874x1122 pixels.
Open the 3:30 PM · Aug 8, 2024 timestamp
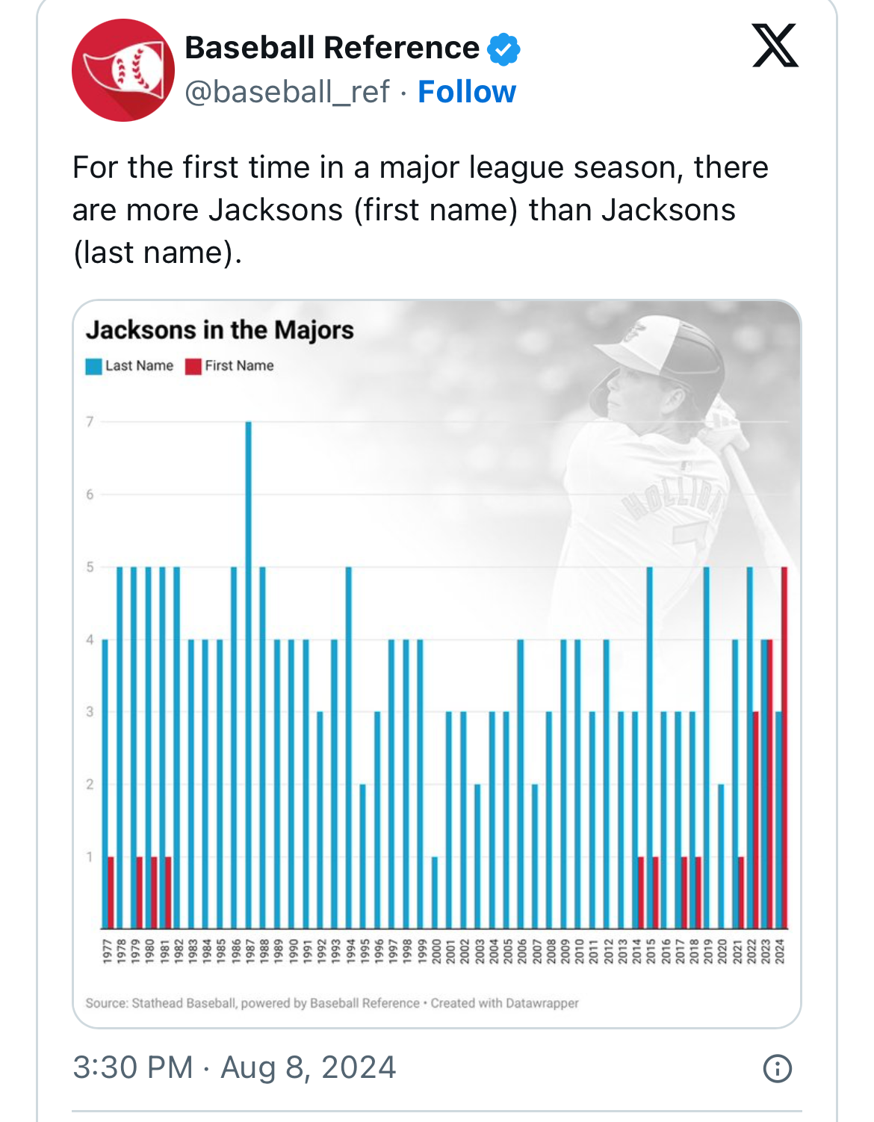pyautogui.click(x=234, y=1067)
